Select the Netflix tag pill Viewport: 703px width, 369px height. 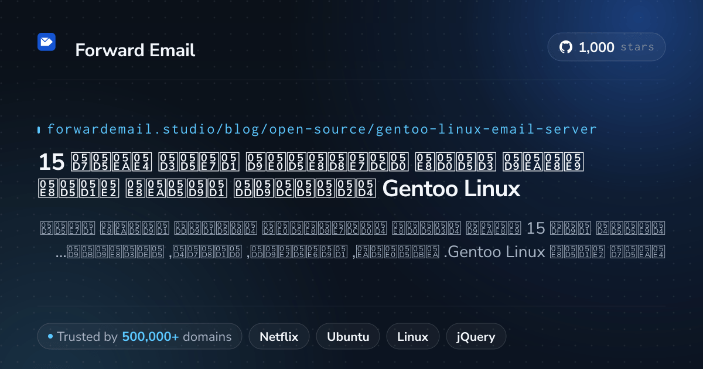pos(279,337)
